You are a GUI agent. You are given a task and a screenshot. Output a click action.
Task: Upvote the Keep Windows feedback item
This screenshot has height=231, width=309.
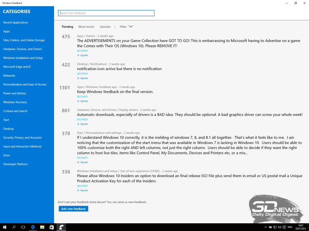[82, 101]
